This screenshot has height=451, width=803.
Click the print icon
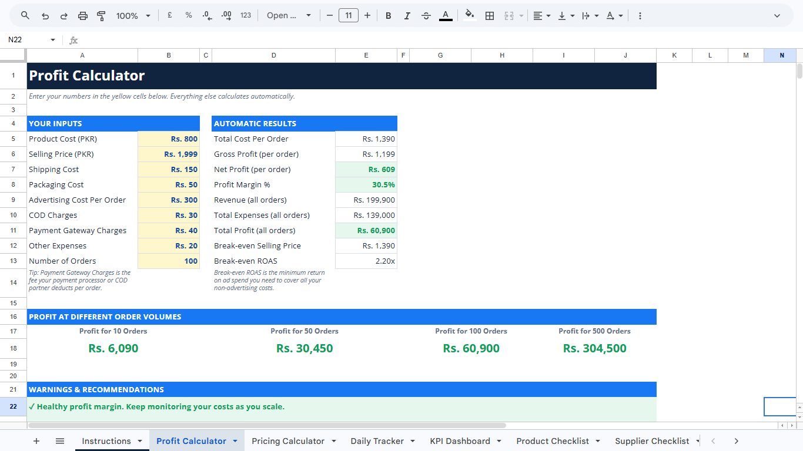tap(82, 16)
